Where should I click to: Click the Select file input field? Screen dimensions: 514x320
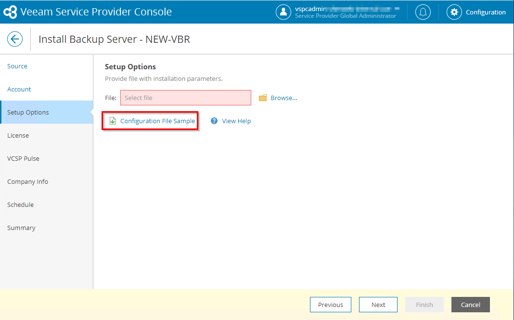tap(186, 98)
